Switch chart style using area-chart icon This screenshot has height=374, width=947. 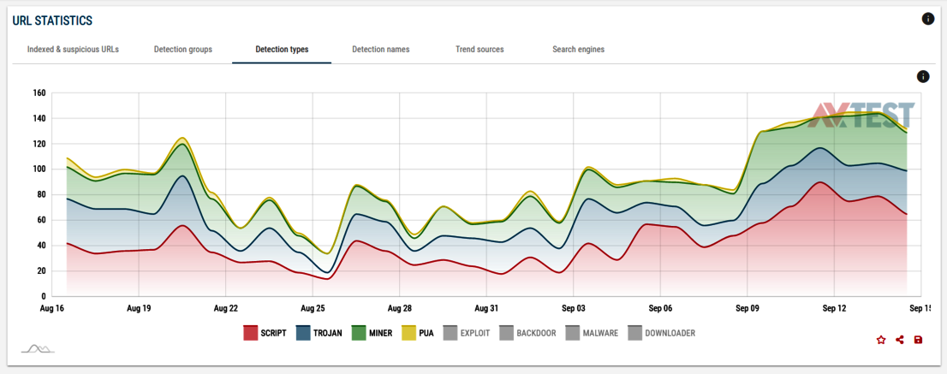point(38,348)
